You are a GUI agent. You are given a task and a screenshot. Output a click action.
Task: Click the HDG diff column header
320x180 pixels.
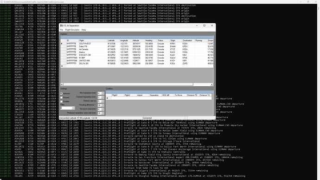point(167,95)
